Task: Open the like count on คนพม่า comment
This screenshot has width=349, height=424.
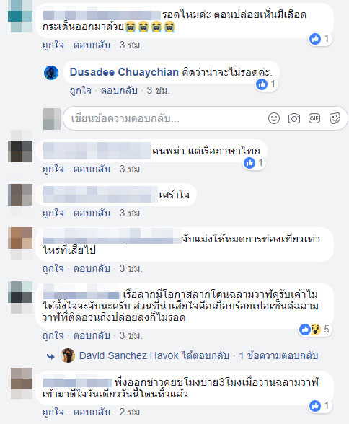Action: pyautogui.click(x=254, y=163)
